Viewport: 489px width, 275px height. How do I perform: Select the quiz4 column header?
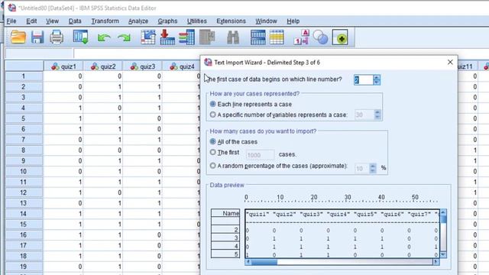point(182,66)
